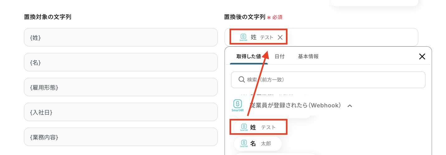Open the 日付 tab
Image resolution: width=446 pixels, height=155 pixels.
click(x=279, y=57)
